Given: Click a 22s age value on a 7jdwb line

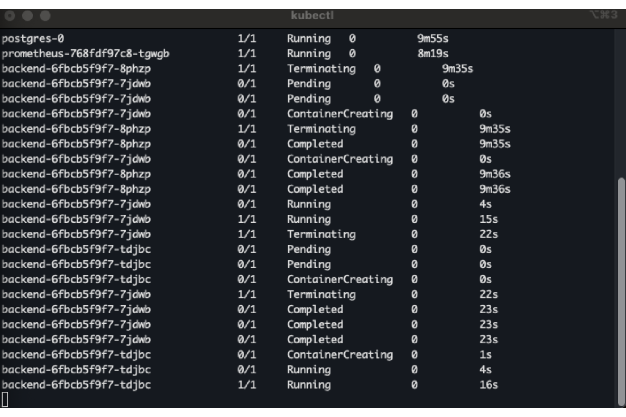Looking at the screenshot, I should click(x=489, y=234).
